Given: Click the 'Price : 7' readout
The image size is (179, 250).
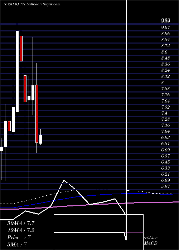Looking at the screenshot, I should click(19, 237).
